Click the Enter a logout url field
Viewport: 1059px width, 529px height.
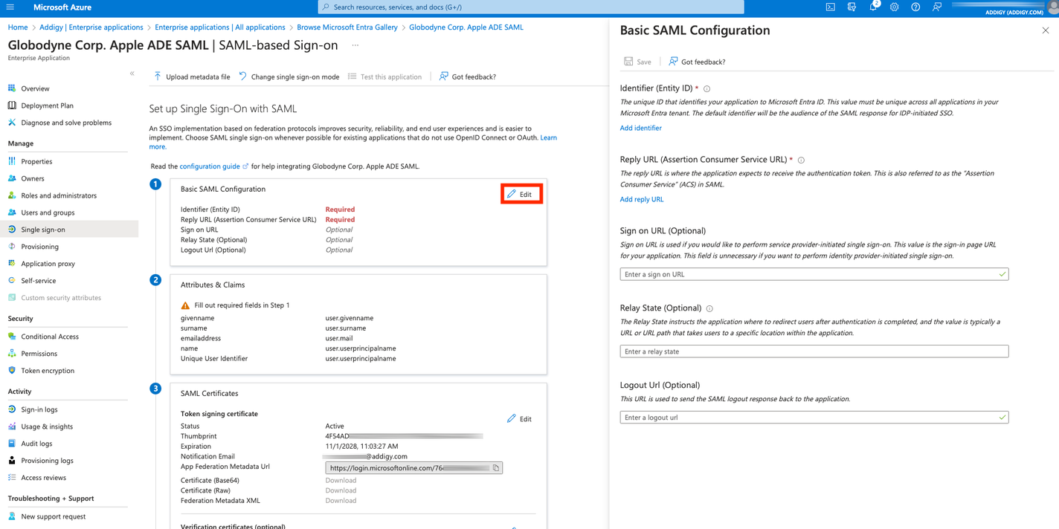tap(814, 418)
